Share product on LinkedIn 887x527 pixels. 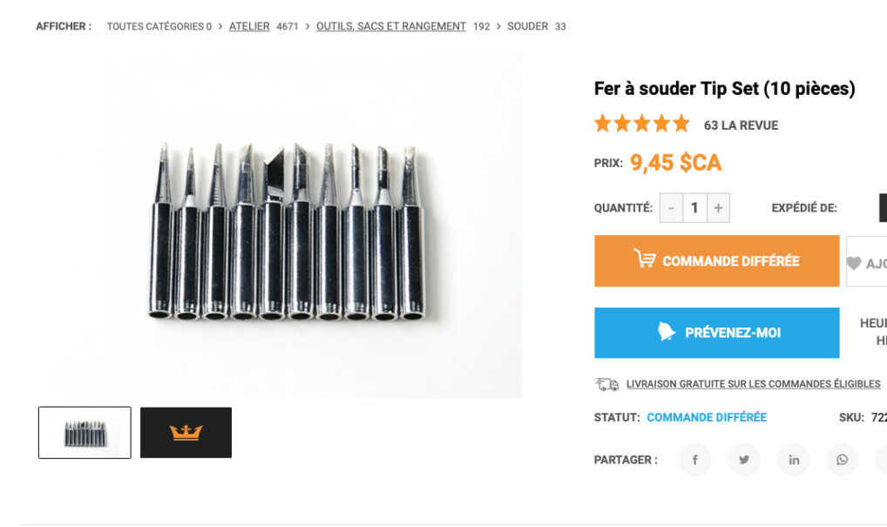793,460
